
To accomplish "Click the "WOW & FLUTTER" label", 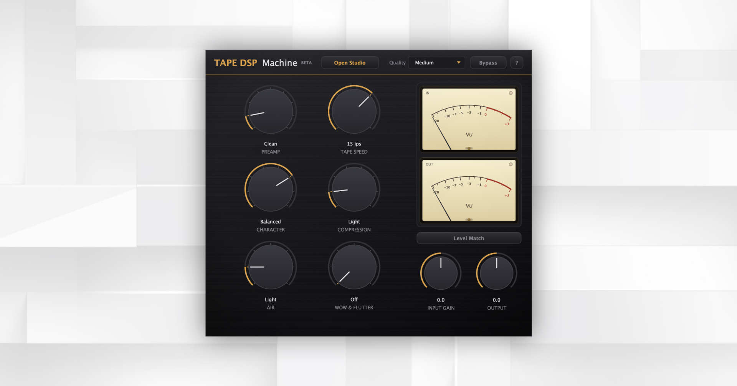I will (x=354, y=308).
